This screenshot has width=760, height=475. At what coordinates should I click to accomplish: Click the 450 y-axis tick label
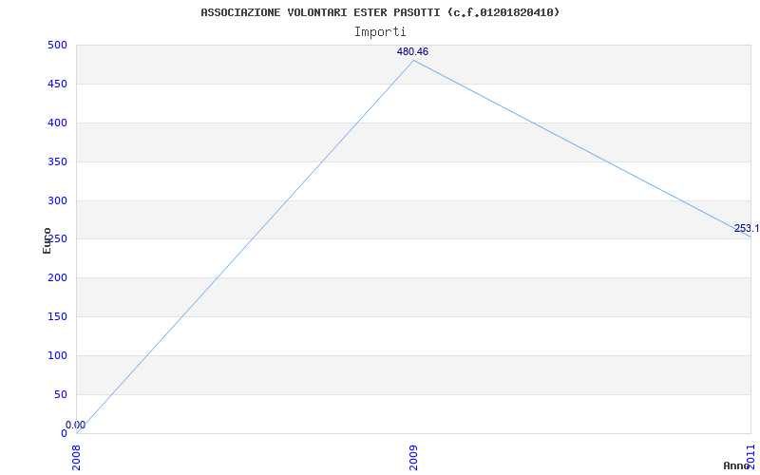click(57, 84)
